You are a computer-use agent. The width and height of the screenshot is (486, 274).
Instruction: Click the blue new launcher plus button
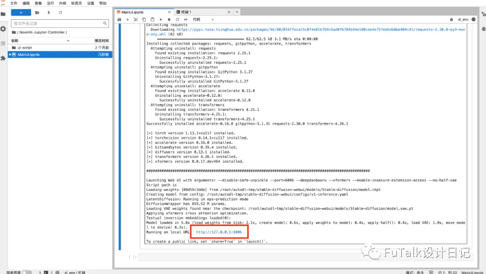click(21, 13)
